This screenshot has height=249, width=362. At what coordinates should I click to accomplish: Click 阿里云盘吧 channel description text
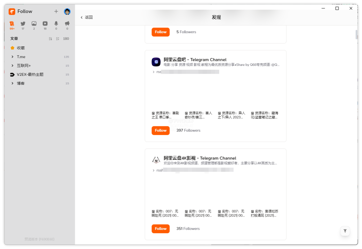[x=222, y=65]
